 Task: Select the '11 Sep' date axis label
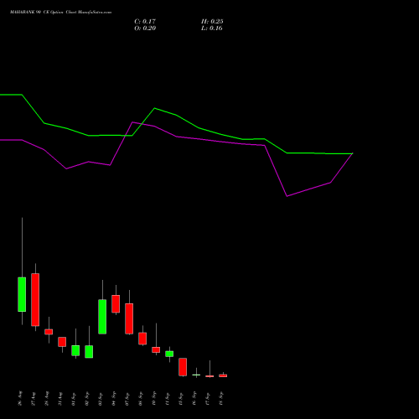point(168,399)
